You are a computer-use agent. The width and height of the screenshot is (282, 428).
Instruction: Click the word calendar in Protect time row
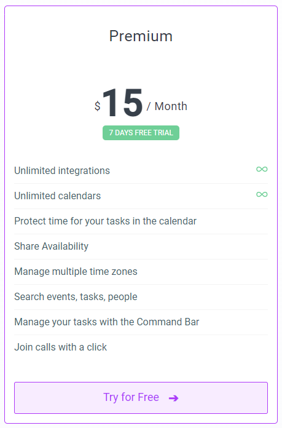(178, 221)
